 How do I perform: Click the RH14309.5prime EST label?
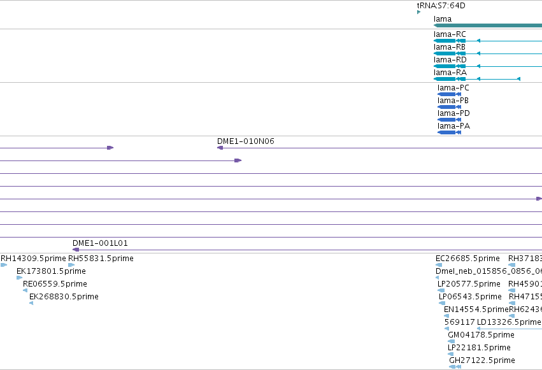(33, 259)
